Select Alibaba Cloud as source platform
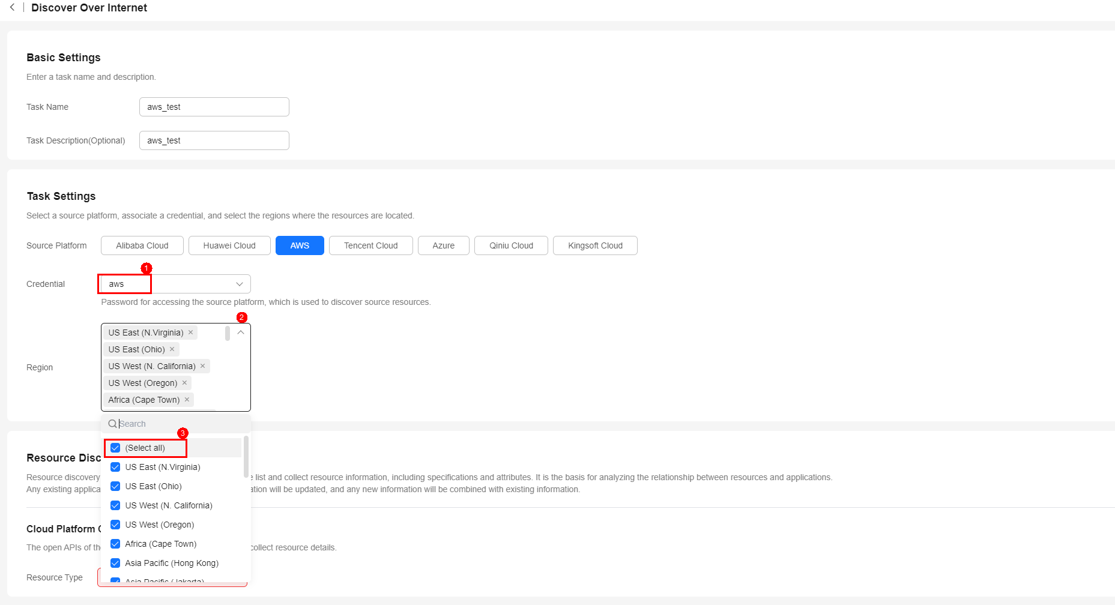1115x605 pixels. (x=142, y=245)
